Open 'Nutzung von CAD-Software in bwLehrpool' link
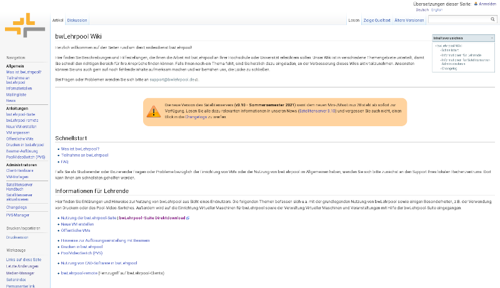This screenshot has height=288, width=500. click(99, 263)
